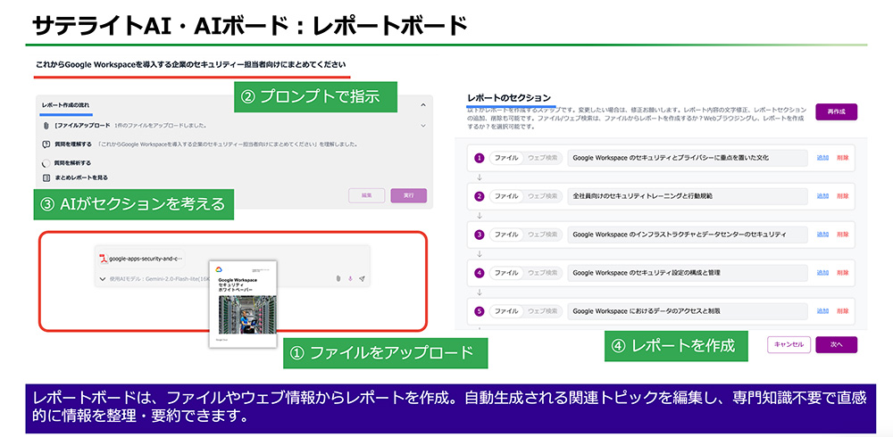Click the PDF icon on the google-apps-security file chip
The width and height of the screenshot is (893, 437).
click(104, 259)
